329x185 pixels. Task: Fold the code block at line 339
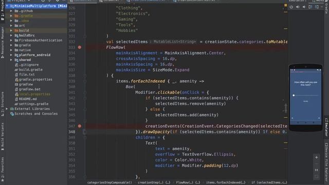tap(85, 81)
